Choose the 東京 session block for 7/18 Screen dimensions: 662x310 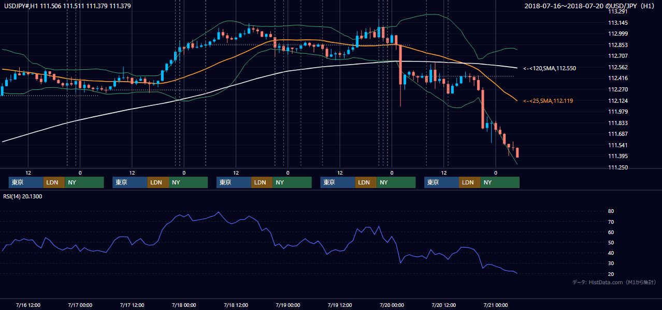(x=234, y=182)
